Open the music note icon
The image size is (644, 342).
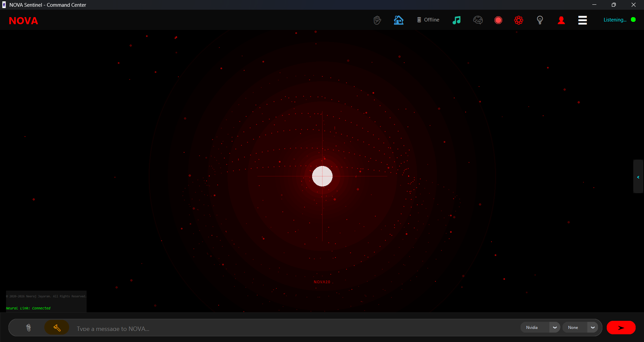(456, 20)
